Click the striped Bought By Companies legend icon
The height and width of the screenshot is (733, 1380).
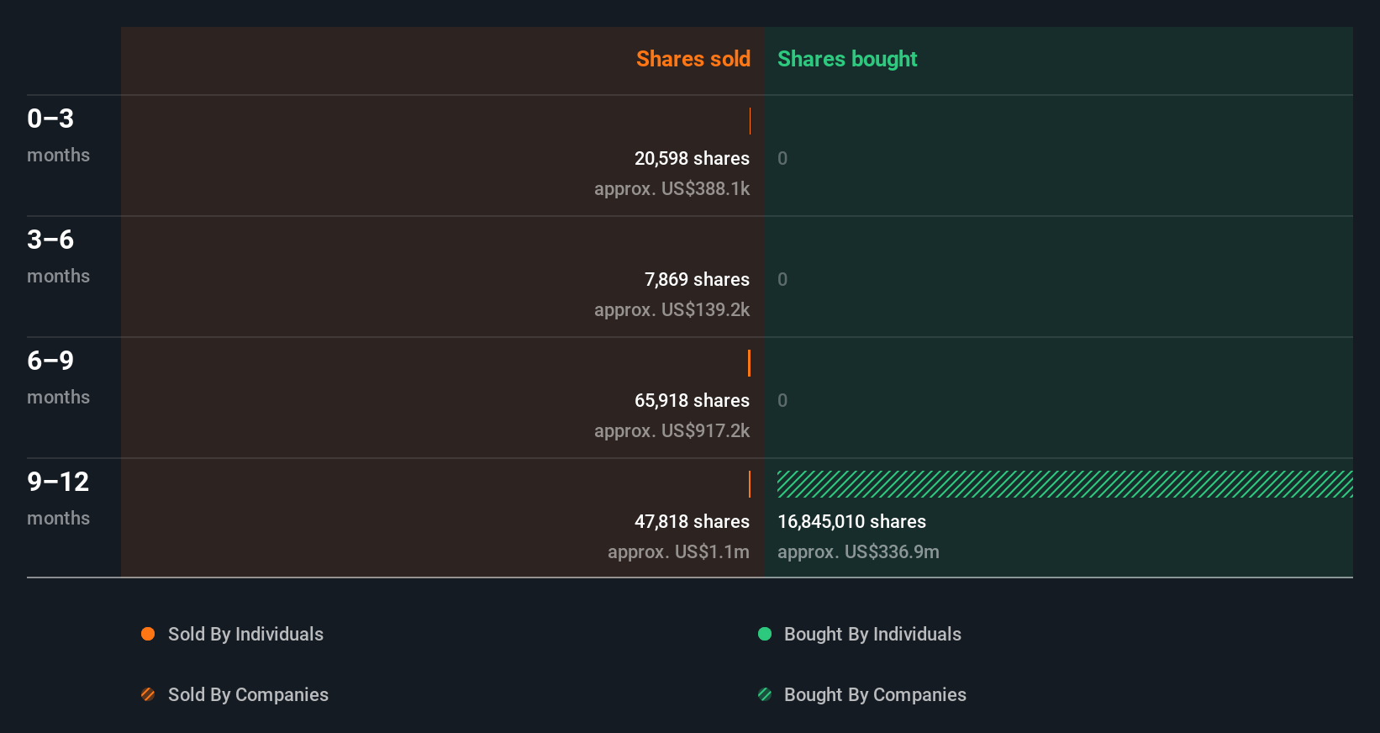pos(765,694)
